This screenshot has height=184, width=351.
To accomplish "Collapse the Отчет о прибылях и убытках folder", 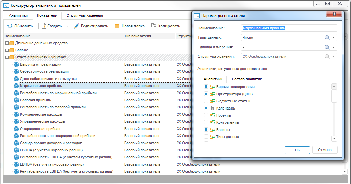I will (x=7, y=57).
